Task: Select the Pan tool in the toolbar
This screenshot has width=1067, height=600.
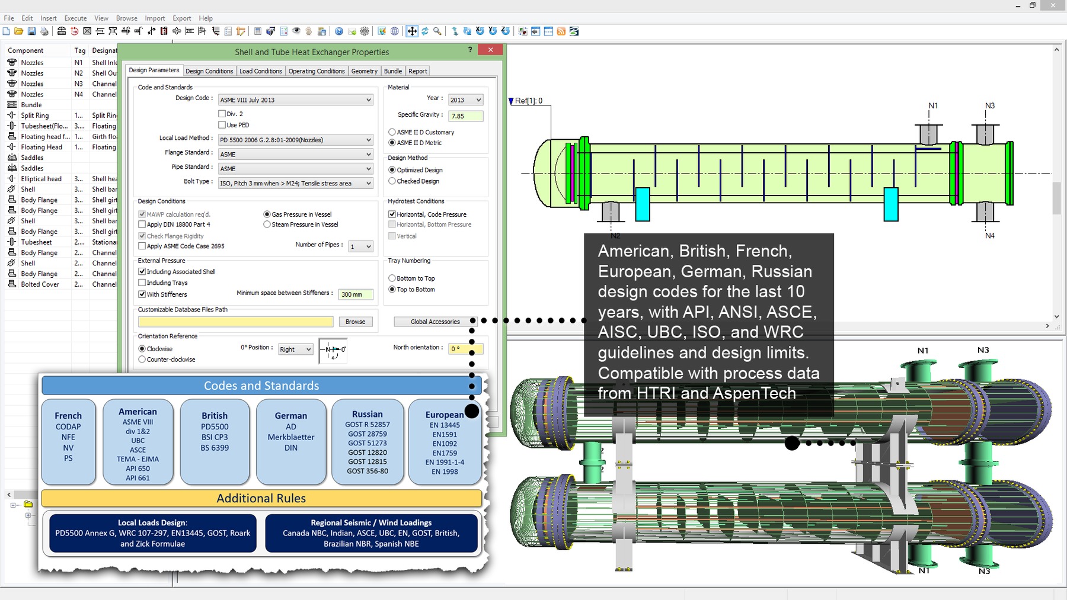Action: [x=412, y=31]
